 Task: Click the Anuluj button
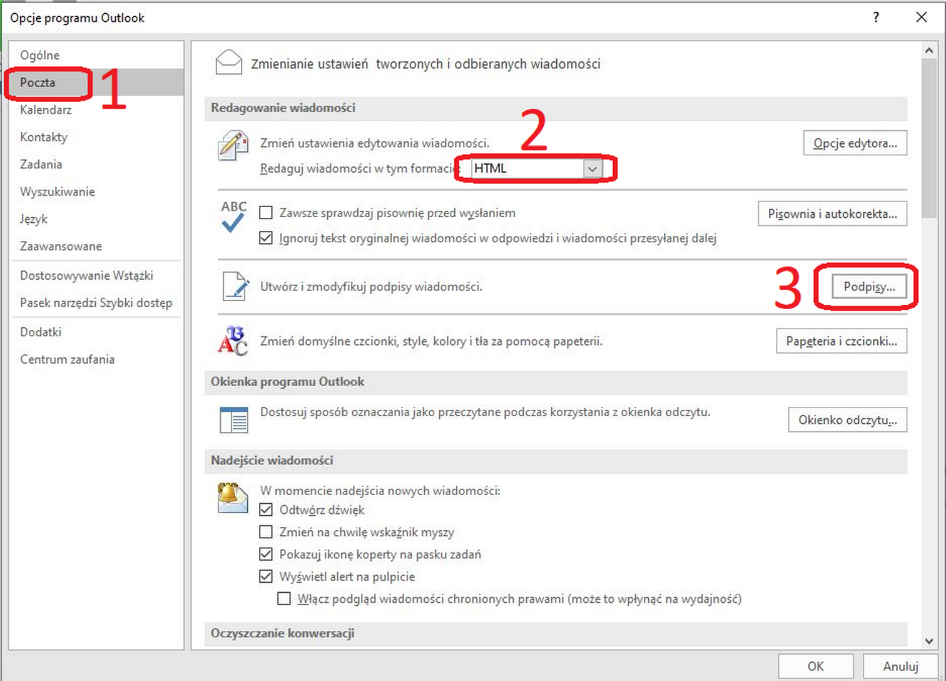pyautogui.click(x=900, y=666)
